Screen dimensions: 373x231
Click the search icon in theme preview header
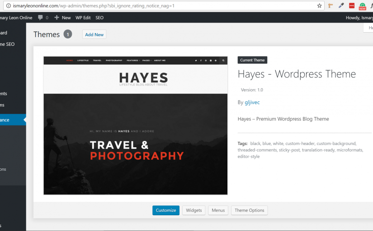(x=223, y=61)
